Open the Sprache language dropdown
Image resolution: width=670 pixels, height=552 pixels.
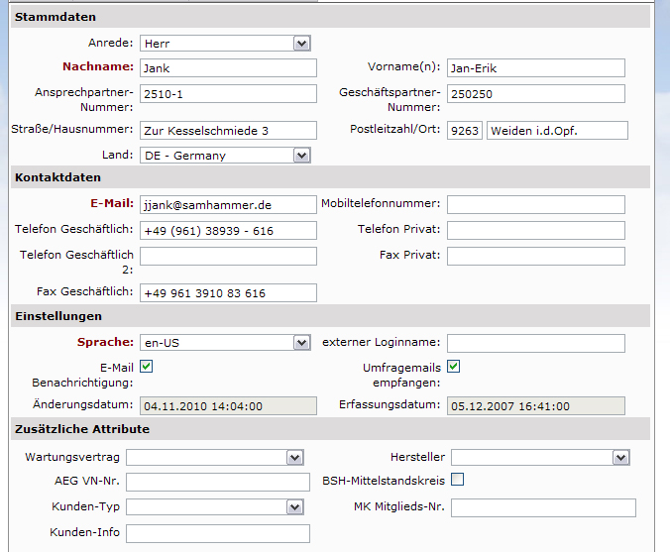click(x=225, y=343)
